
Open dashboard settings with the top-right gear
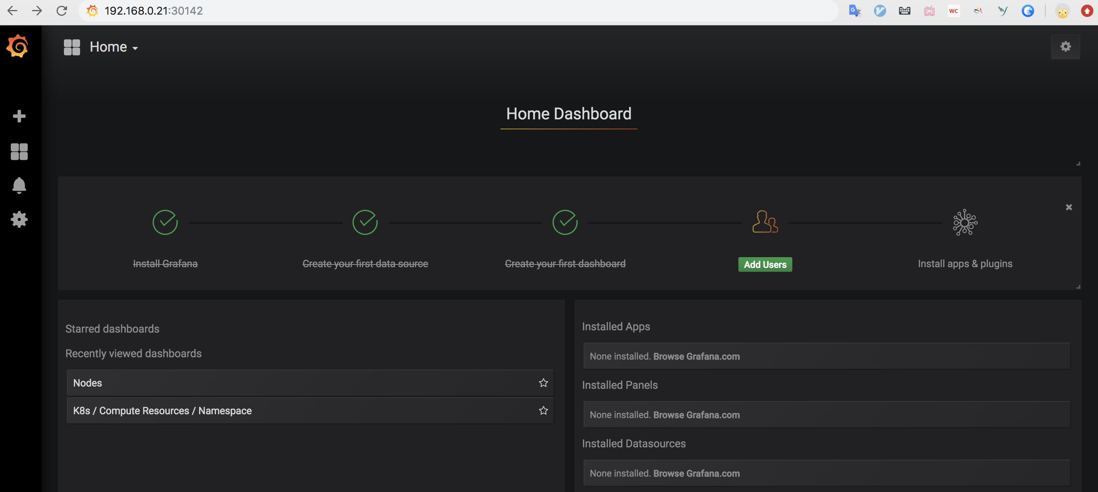click(1066, 47)
